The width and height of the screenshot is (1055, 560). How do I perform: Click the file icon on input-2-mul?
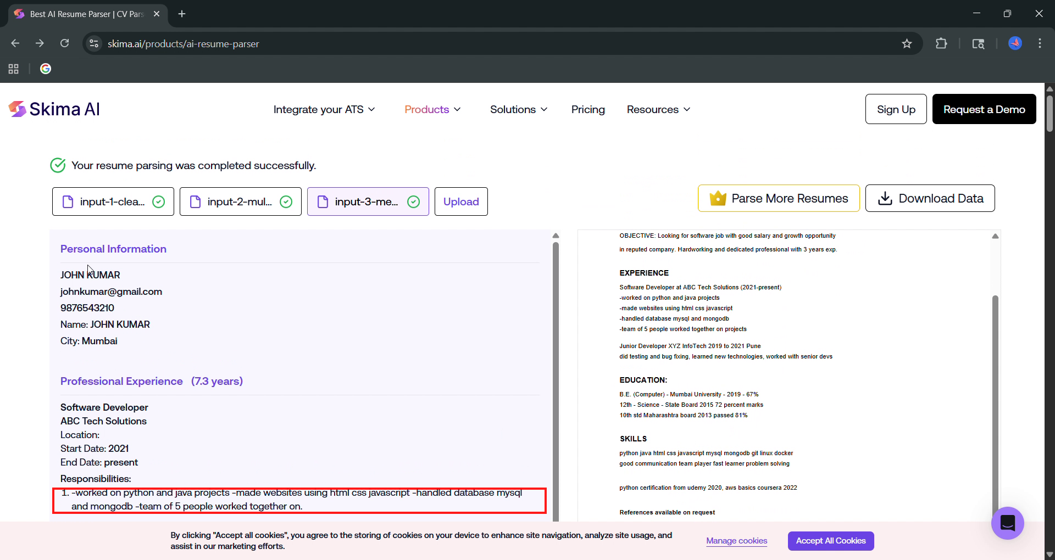196,201
